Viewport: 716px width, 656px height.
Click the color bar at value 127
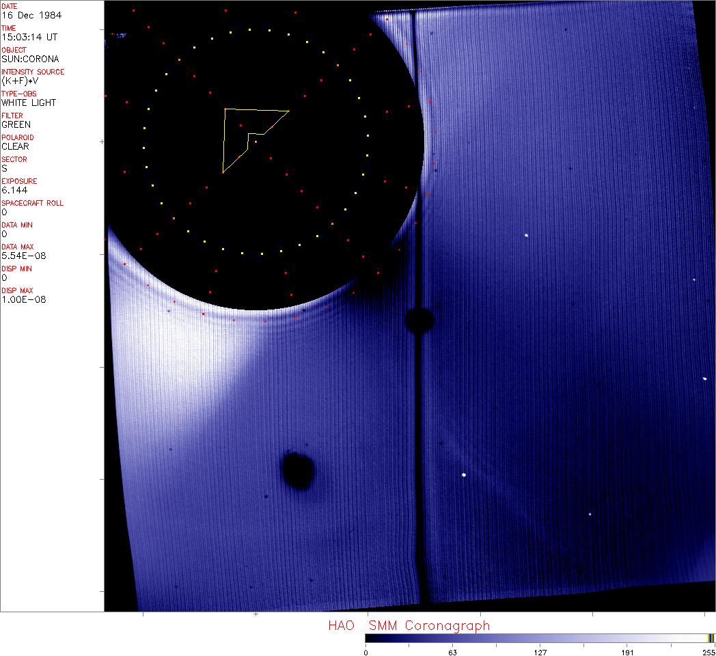(540, 638)
